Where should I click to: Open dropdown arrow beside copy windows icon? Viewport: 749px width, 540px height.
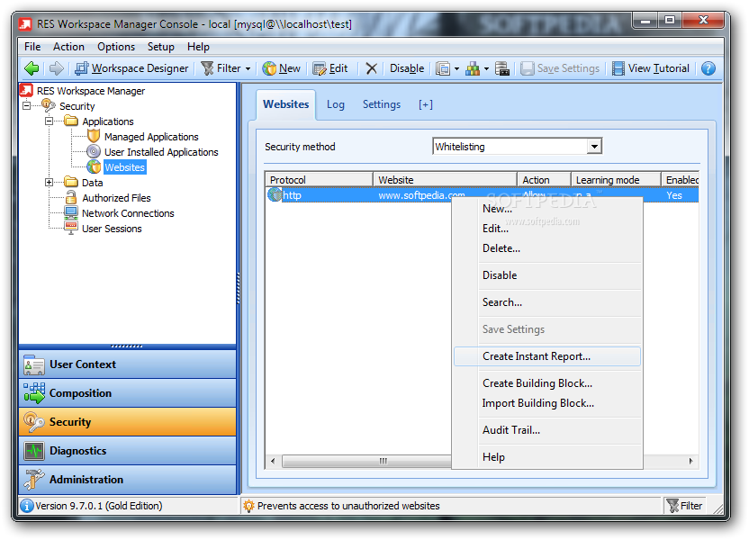[456, 69]
